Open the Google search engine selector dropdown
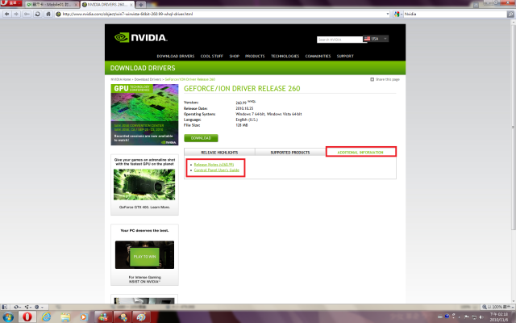The width and height of the screenshot is (516, 323). (397, 15)
